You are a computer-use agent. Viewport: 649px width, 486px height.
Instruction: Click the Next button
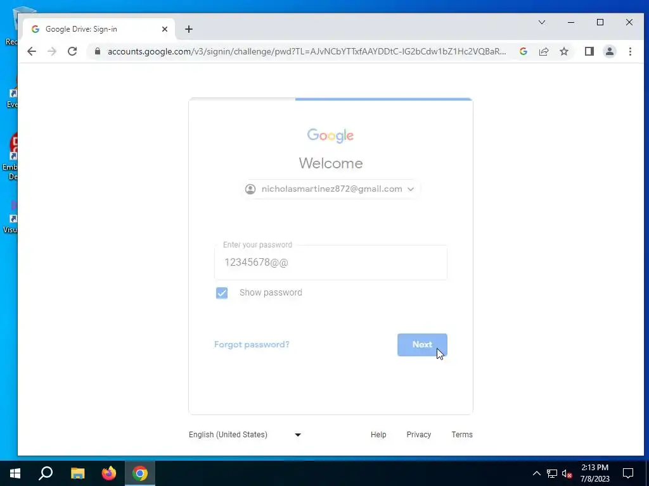pos(422,345)
